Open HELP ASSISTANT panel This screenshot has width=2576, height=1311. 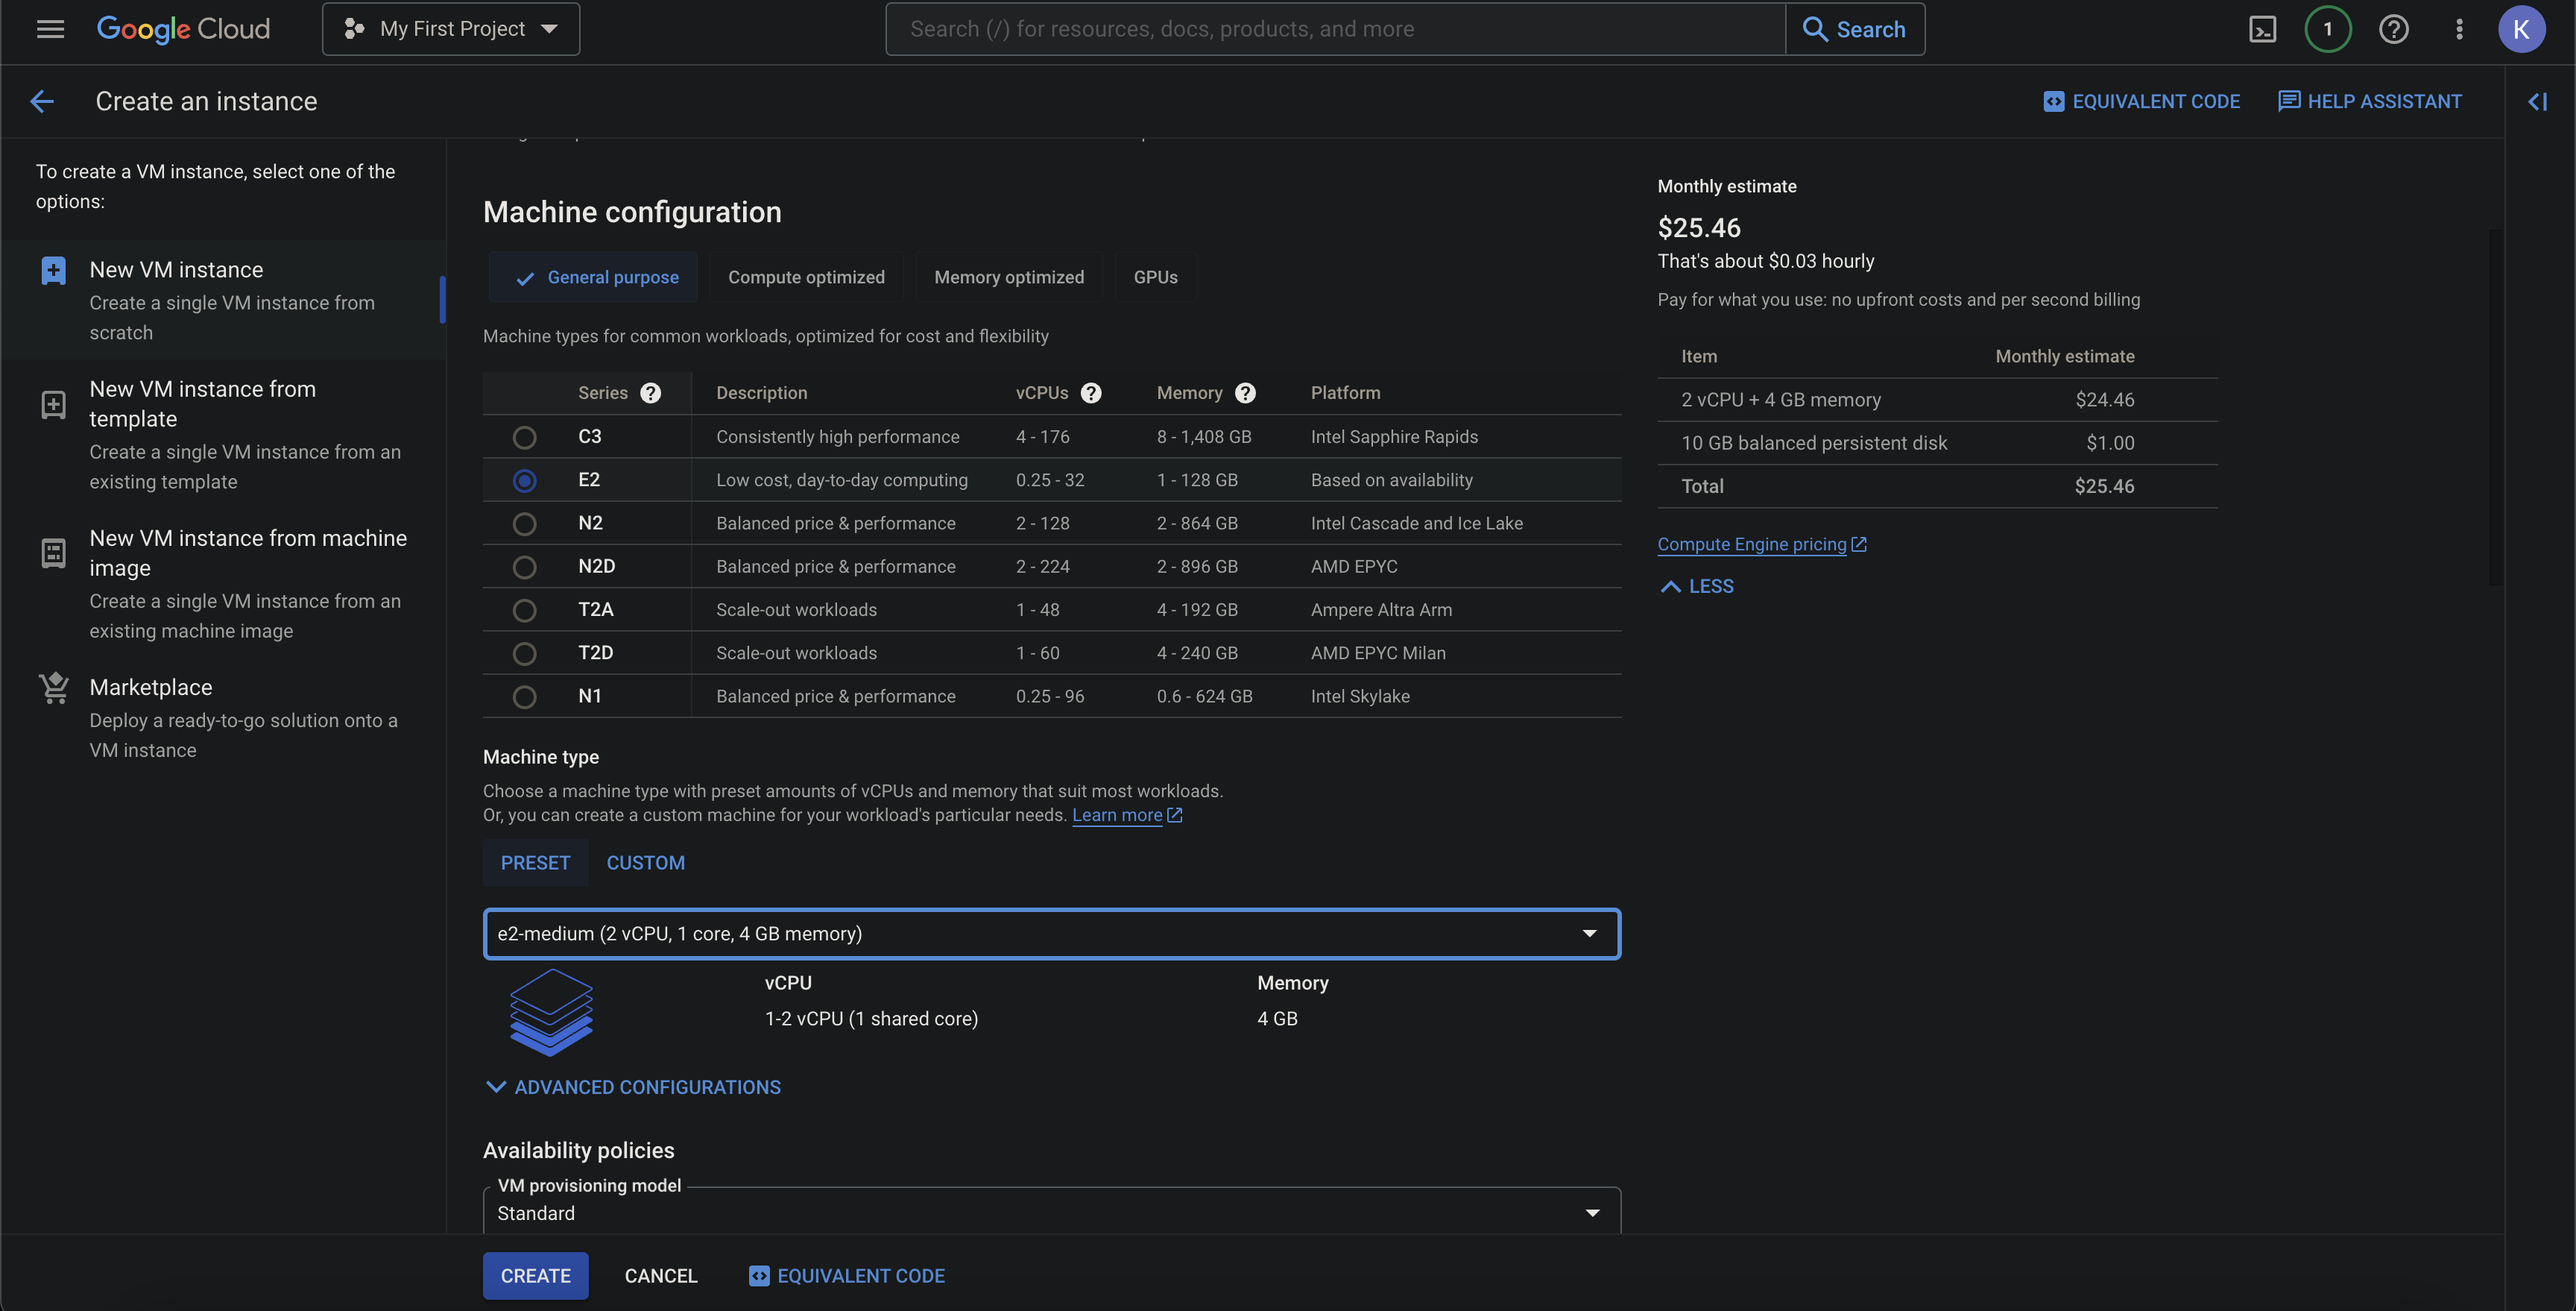[2369, 101]
